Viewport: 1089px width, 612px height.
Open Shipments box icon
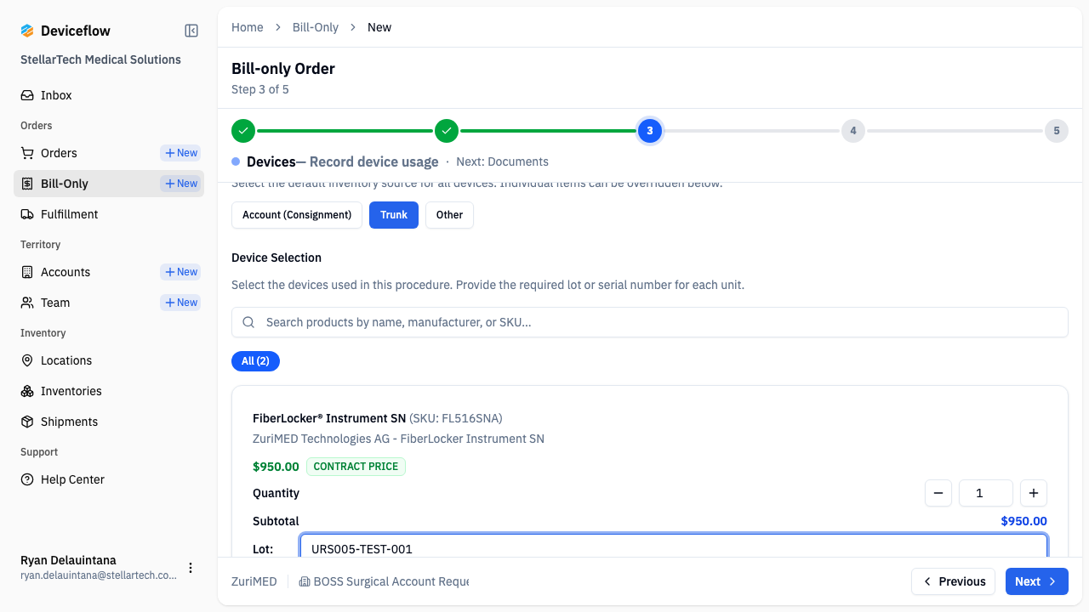coord(27,422)
